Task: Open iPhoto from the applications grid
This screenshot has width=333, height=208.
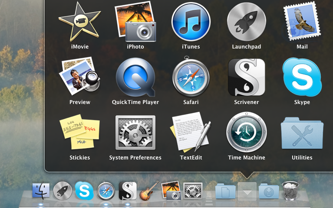Action: pos(135,21)
